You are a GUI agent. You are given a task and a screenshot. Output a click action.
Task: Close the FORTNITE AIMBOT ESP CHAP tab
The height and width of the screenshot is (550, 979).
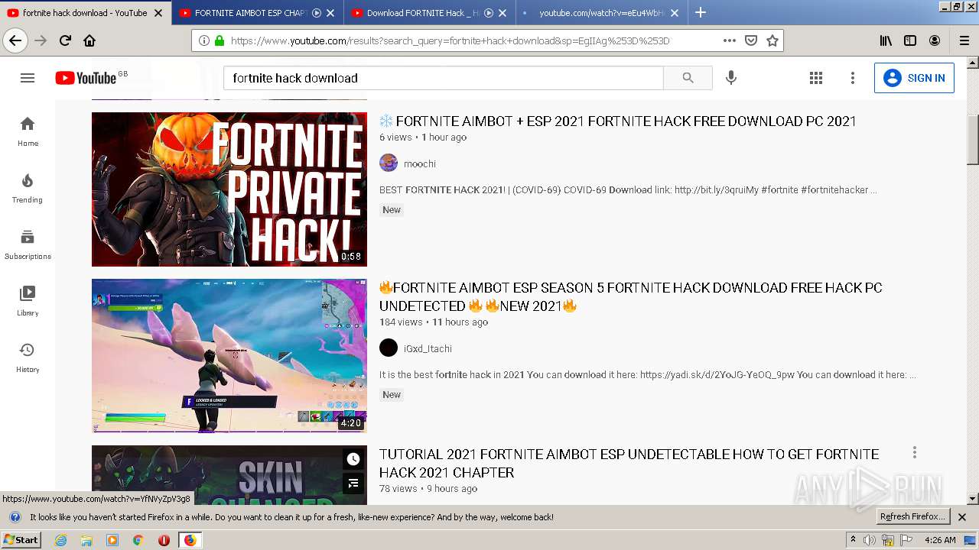tap(330, 13)
